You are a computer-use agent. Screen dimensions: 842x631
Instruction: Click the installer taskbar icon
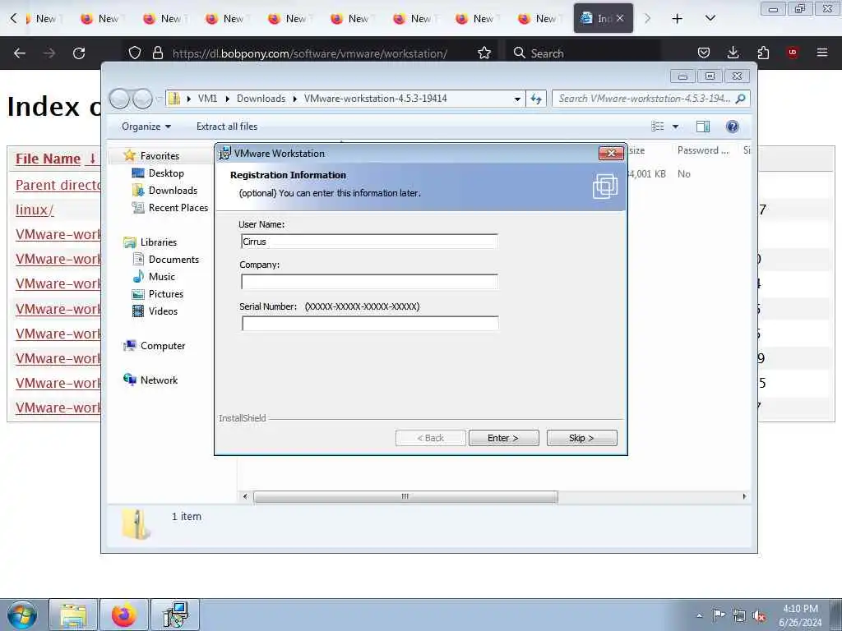click(175, 615)
